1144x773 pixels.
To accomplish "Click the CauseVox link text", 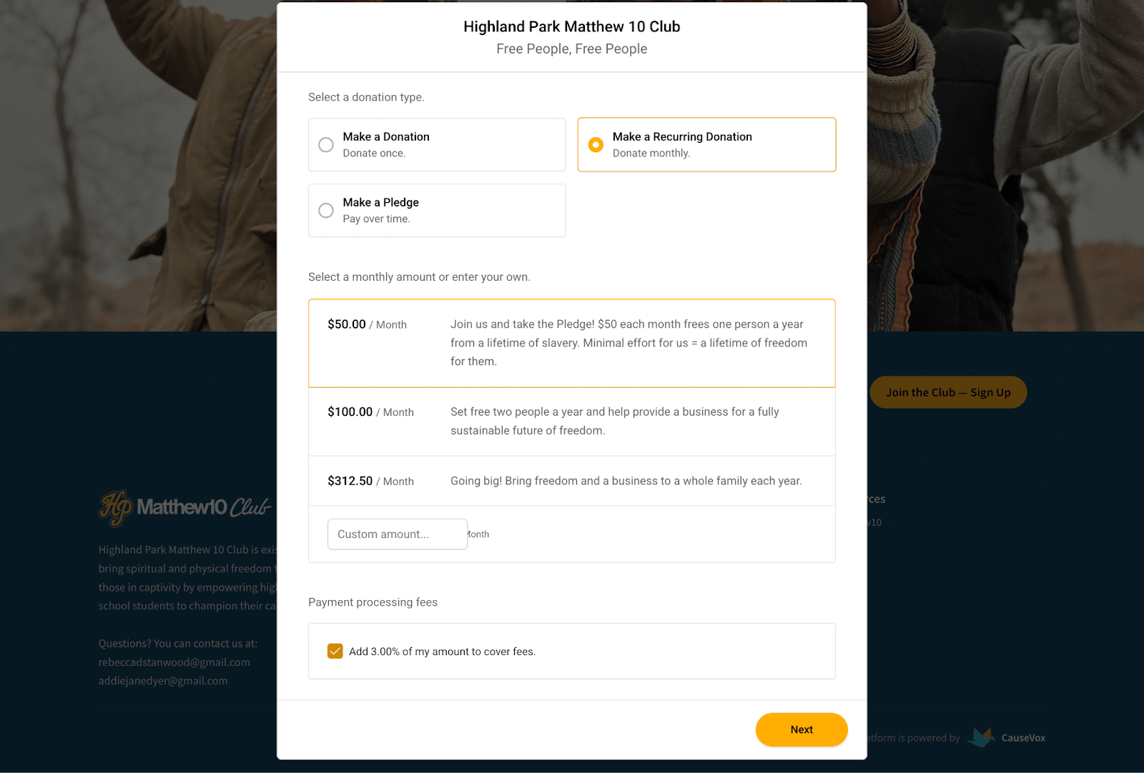I will (x=1023, y=738).
